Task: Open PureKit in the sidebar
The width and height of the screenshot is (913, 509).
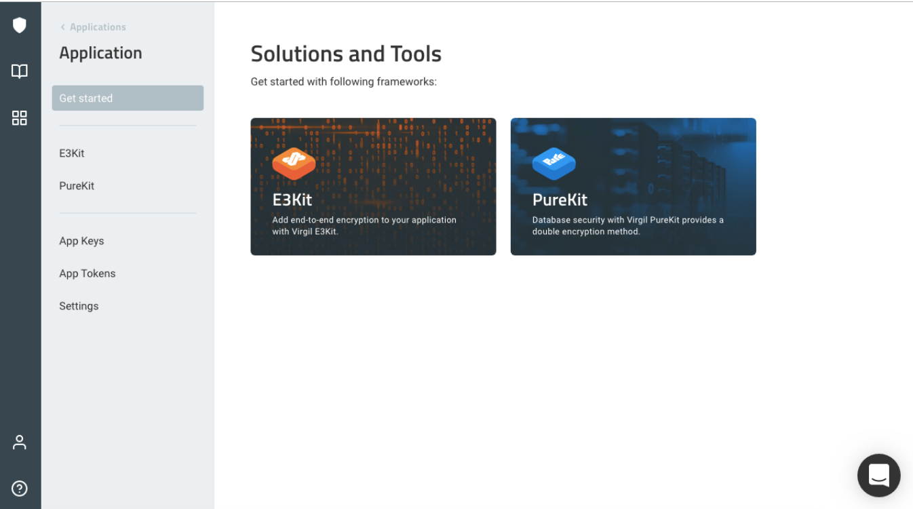Action: (x=77, y=186)
